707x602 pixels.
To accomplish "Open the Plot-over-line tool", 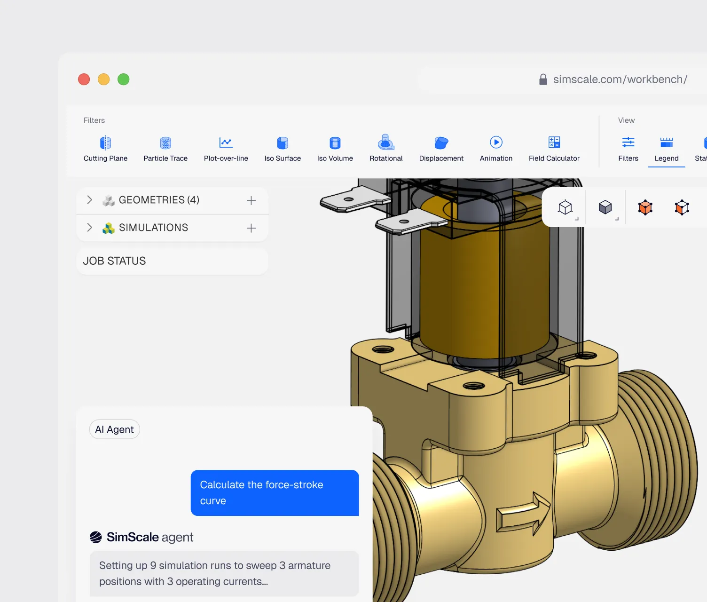I will 226,149.
